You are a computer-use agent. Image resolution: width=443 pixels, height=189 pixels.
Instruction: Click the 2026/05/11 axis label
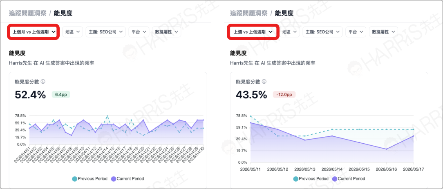click(x=251, y=169)
